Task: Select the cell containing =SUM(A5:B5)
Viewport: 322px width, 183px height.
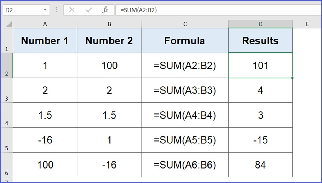Action: (185, 140)
